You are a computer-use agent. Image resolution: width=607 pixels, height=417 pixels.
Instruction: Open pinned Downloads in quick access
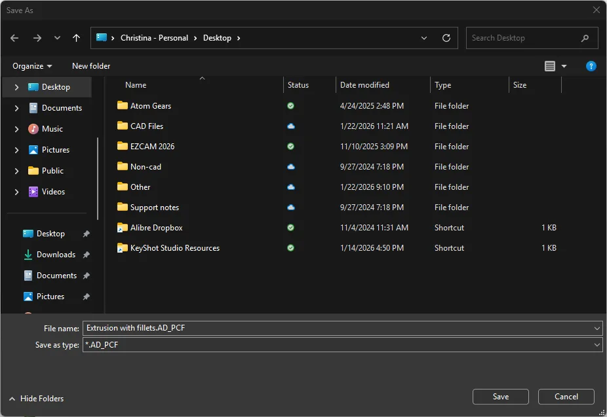(x=56, y=255)
